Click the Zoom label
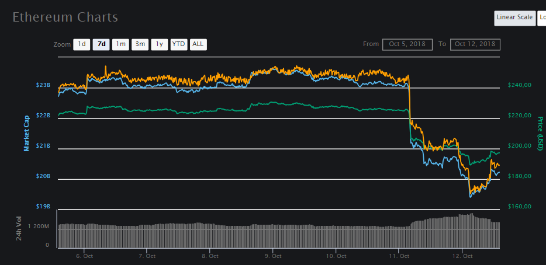 61,44
